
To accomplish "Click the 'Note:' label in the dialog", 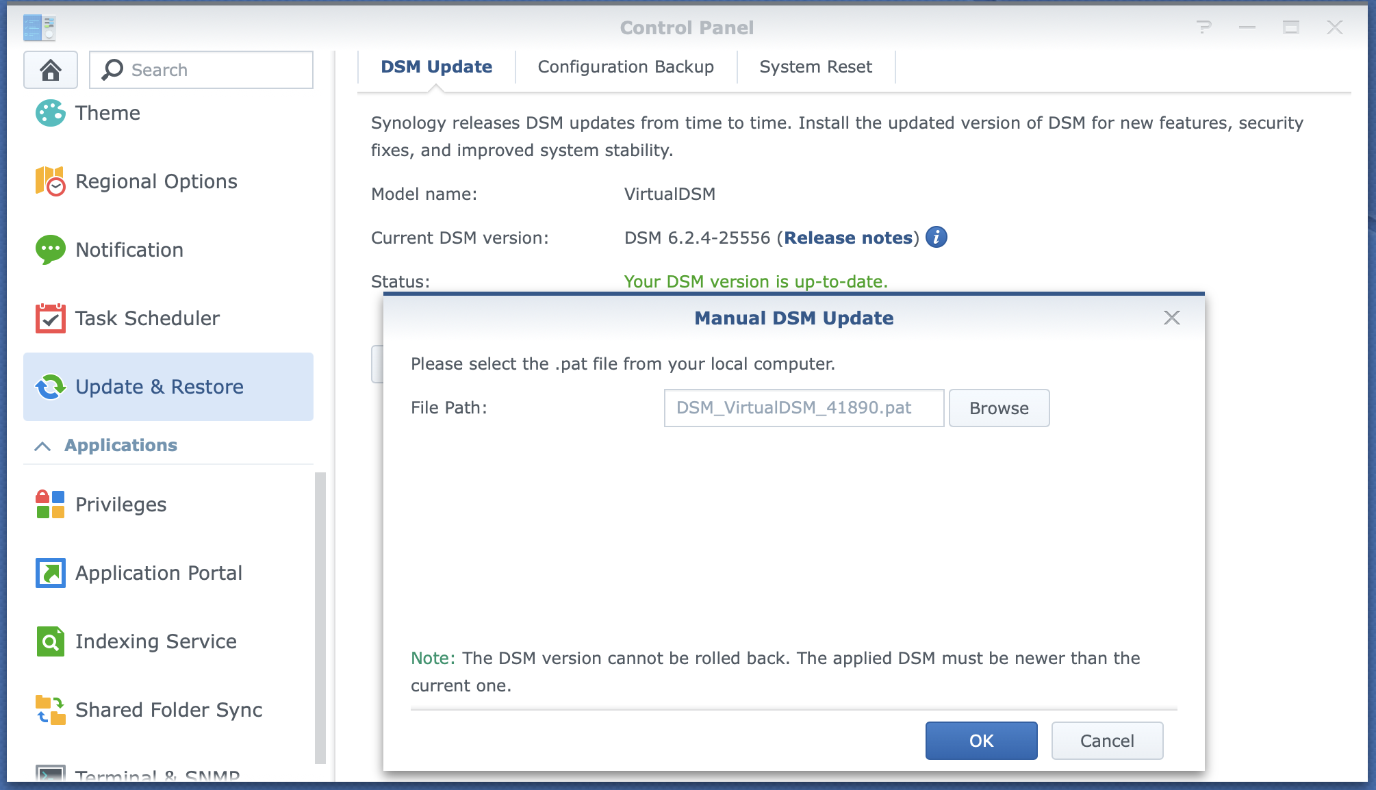I will [433, 658].
